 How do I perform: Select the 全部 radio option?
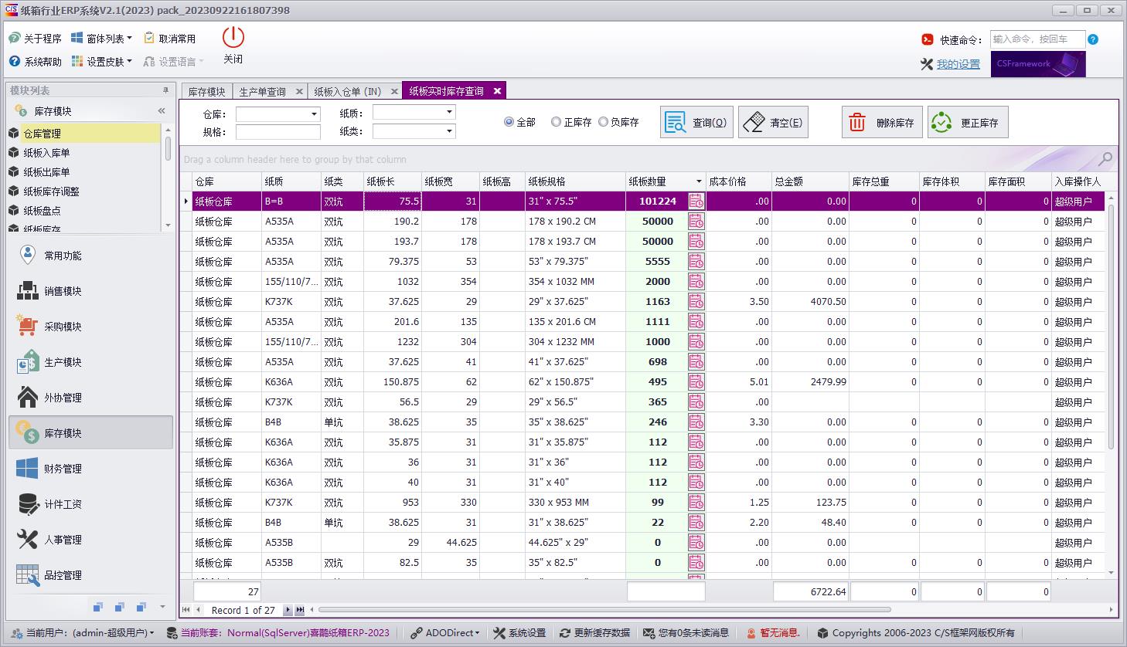click(x=509, y=120)
